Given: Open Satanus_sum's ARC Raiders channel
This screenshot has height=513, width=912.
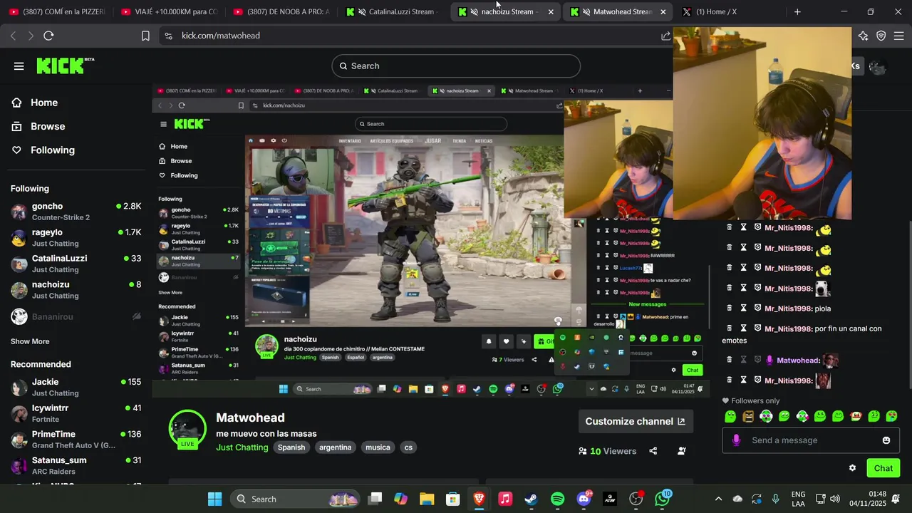Looking at the screenshot, I should (x=76, y=465).
